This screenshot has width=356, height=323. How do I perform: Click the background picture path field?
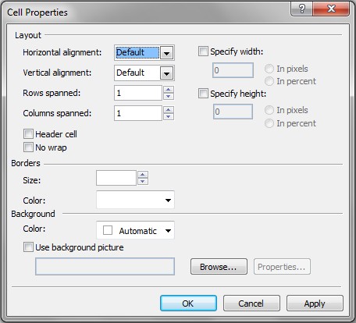105,266
